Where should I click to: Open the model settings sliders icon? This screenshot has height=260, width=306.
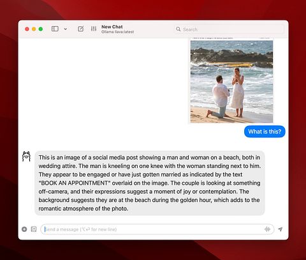(94, 29)
